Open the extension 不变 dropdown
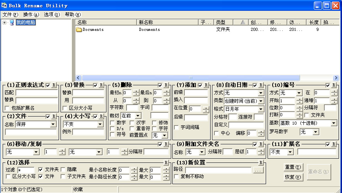The image size is (342, 193). 290,152
